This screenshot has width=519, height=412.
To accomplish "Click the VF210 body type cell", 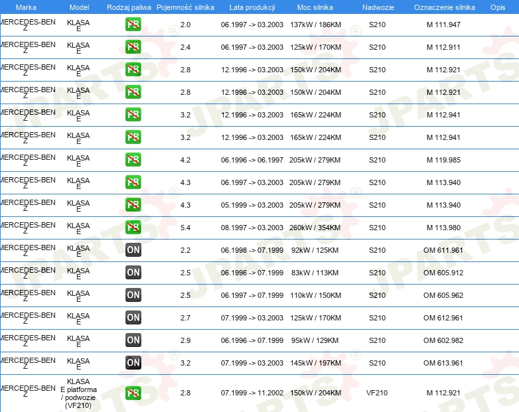I will [377, 393].
